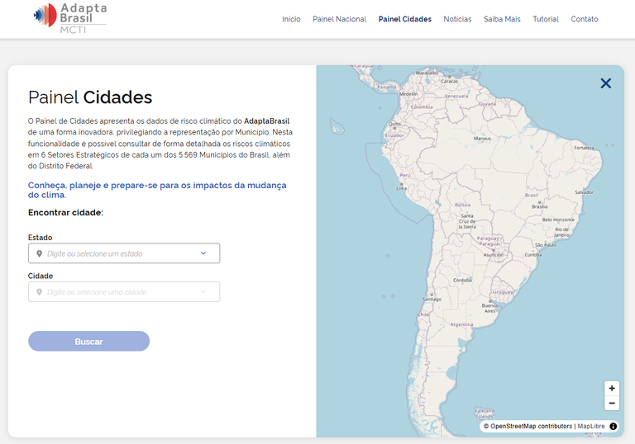Click the Córdoba label on the map
This screenshot has width=635, height=444.
(x=462, y=281)
